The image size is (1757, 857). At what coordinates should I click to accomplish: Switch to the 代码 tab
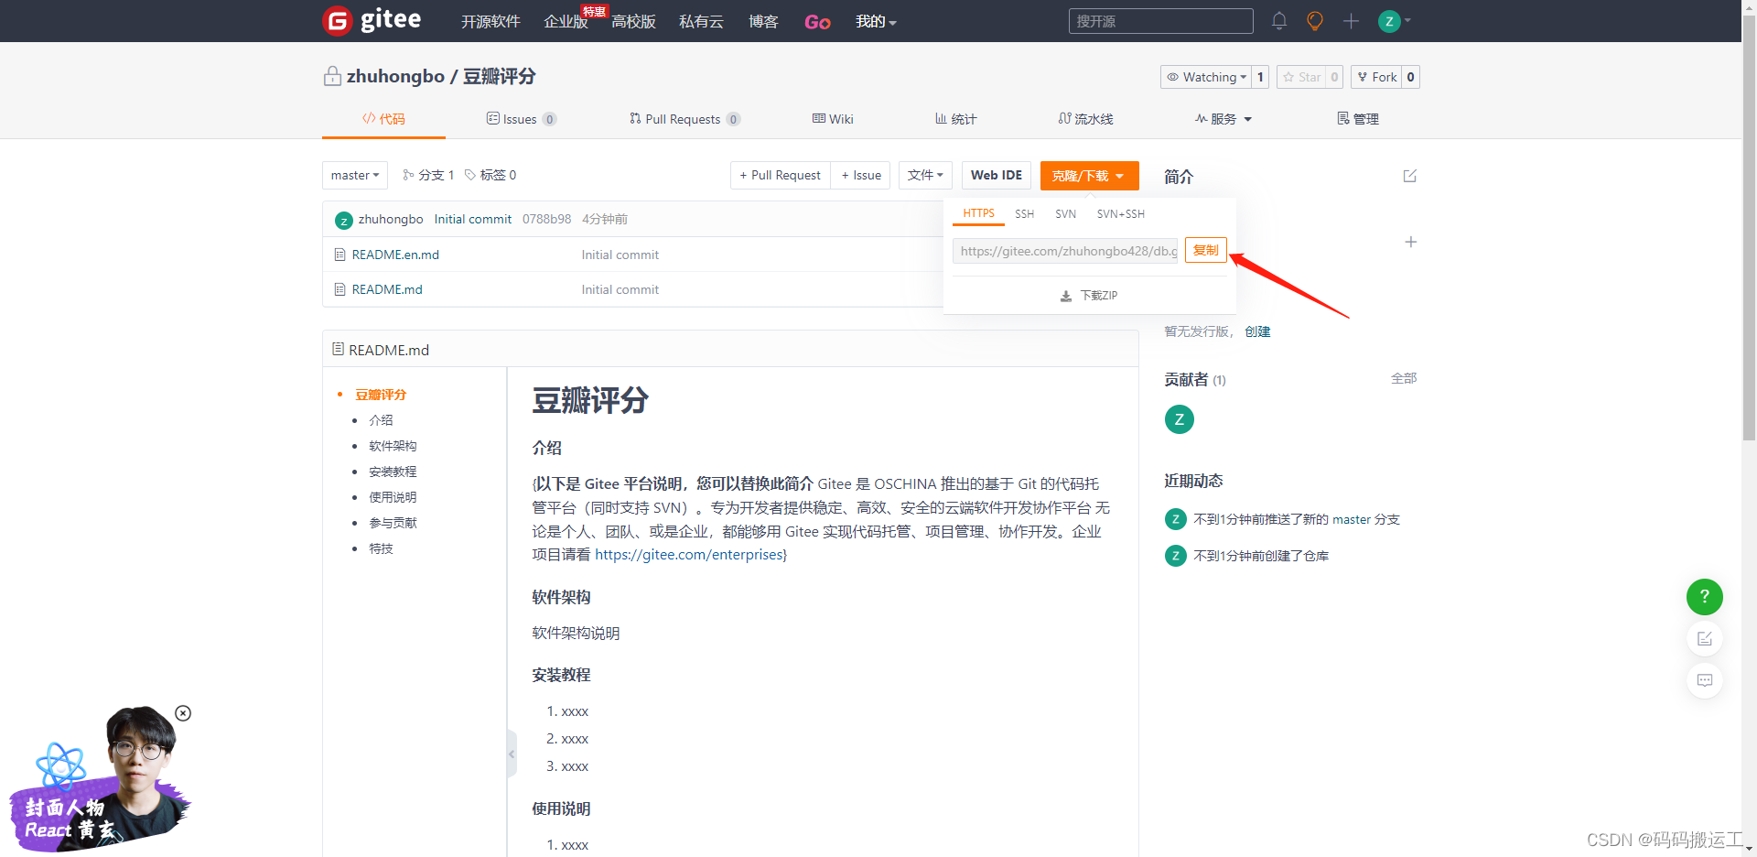point(383,119)
